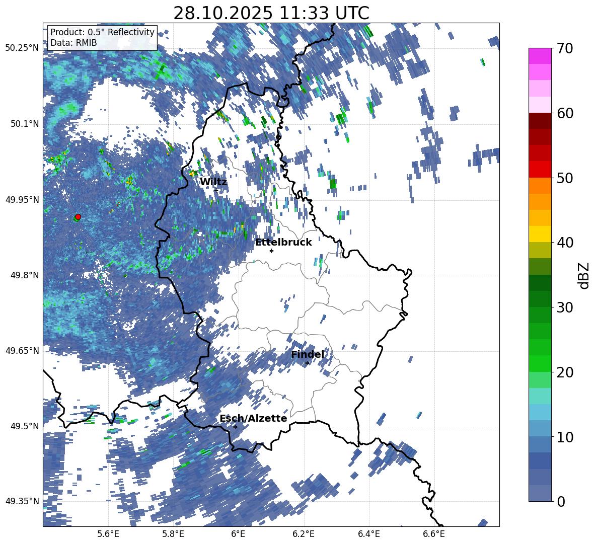Click the colorbar tick label 50
The width and height of the screenshot is (596, 544).
point(565,178)
